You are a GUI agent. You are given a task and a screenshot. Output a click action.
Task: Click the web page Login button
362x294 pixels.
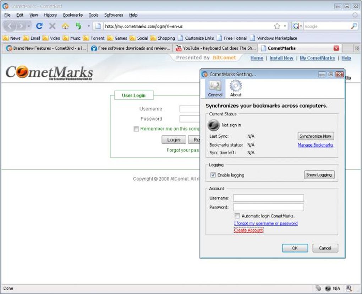click(174, 140)
